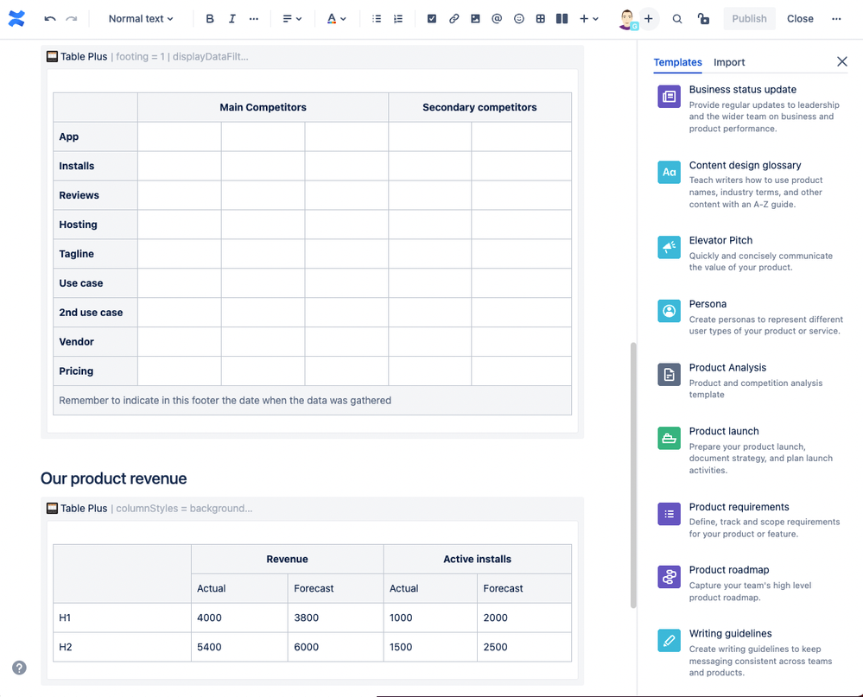Toggle bold formatting

coord(210,18)
